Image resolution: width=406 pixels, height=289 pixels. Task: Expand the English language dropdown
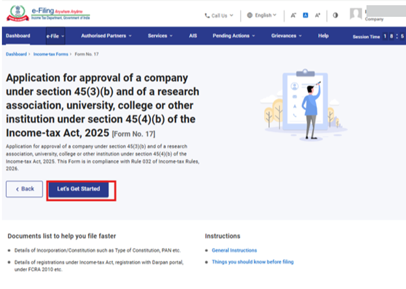coord(265,15)
